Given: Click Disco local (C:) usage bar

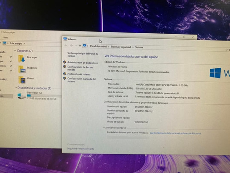Looking at the screenshot, I should 44,95.
